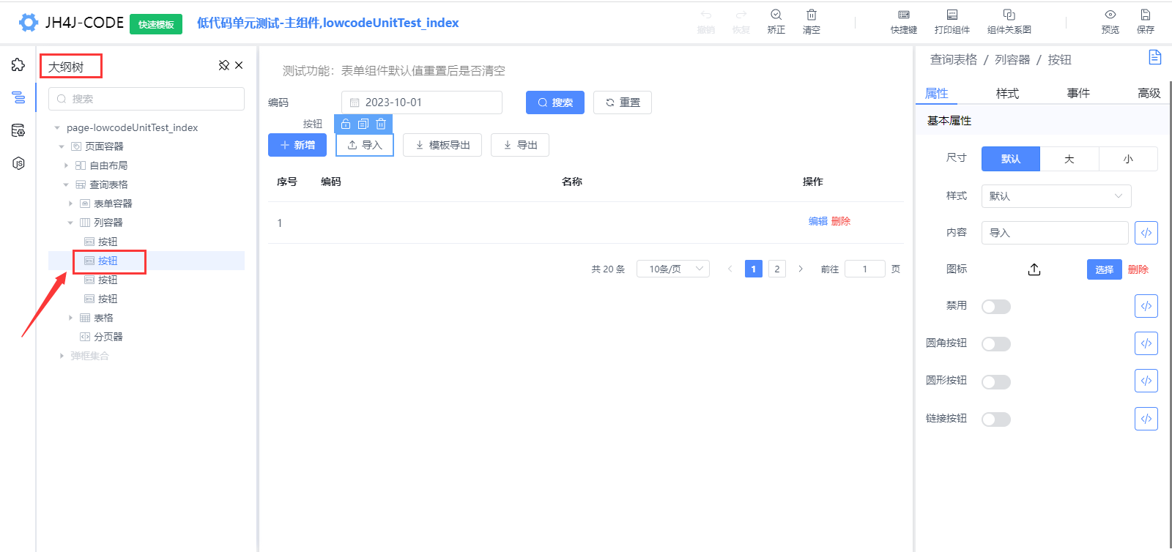Screen dimensions: 1172x552
Task: Click the 2023-10-01 date field
Action: (x=422, y=102)
